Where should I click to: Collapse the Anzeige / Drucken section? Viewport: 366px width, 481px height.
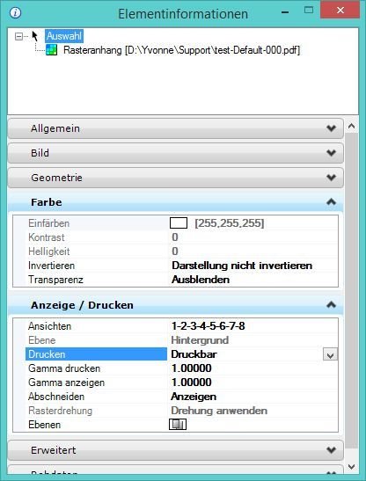[x=175, y=305]
